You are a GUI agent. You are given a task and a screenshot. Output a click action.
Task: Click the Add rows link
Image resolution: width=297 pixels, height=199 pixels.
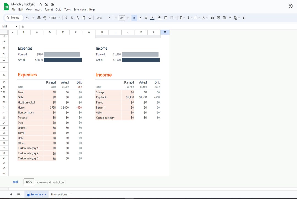coord(15,182)
